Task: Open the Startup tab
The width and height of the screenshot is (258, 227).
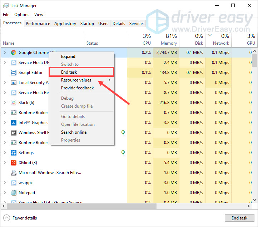Action: point(87,24)
